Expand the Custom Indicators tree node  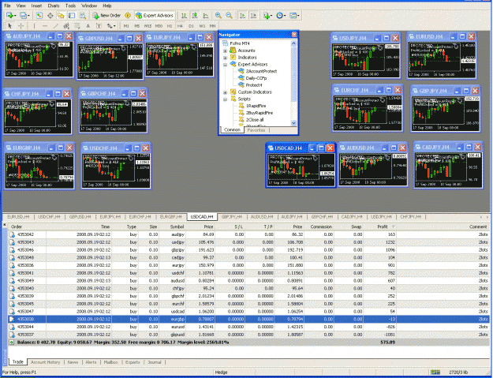pyautogui.click(x=225, y=92)
